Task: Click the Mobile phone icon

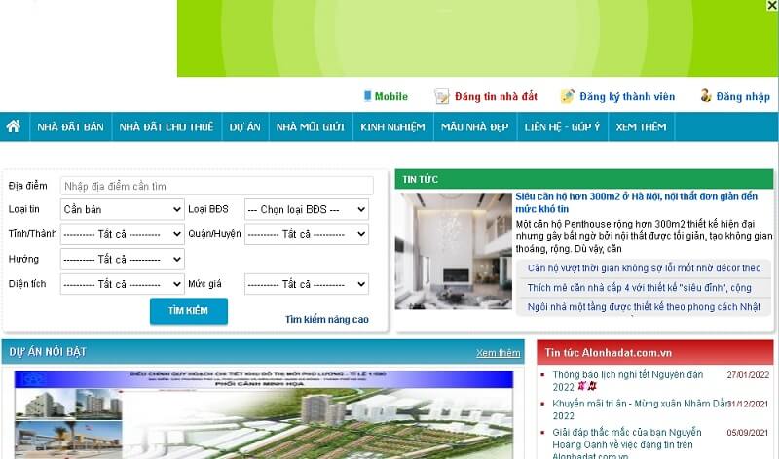Action: (x=367, y=95)
